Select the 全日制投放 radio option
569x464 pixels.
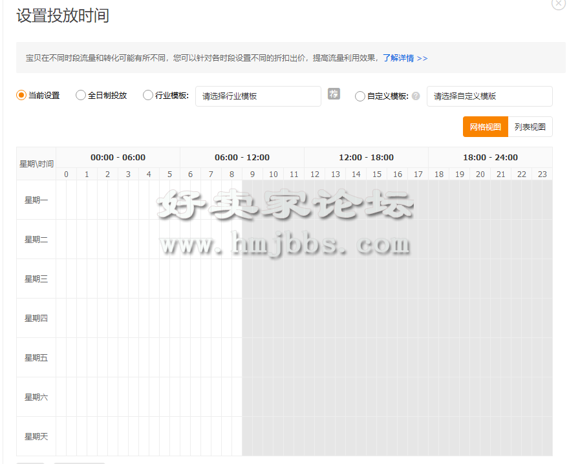[x=81, y=96]
